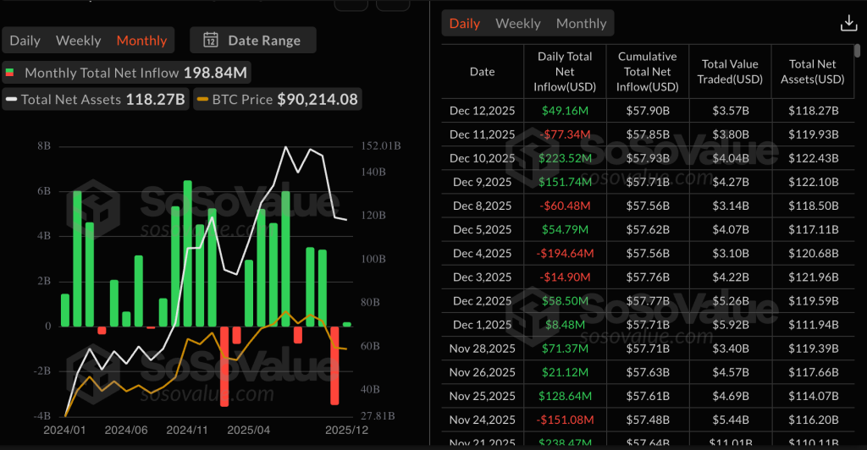Click the white Total Net Assets legend marker
The width and height of the screenshot is (867, 450).
pos(11,100)
